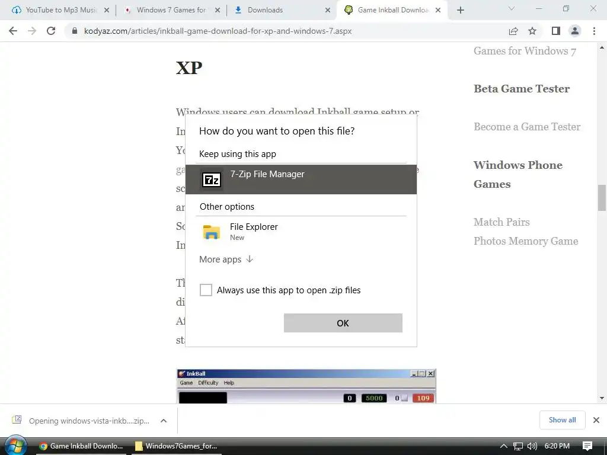Click the page vertical scrollbar thumb
The height and width of the screenshot is (455, 607).
click(602, 198)
